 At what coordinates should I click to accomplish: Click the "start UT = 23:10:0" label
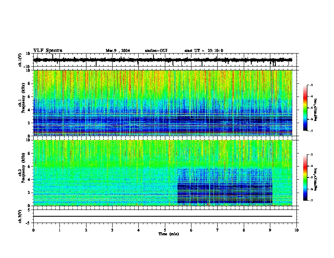[x=204, y=51]
